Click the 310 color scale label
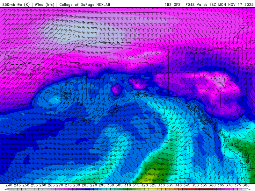255x191 pixels. (127, 185)
